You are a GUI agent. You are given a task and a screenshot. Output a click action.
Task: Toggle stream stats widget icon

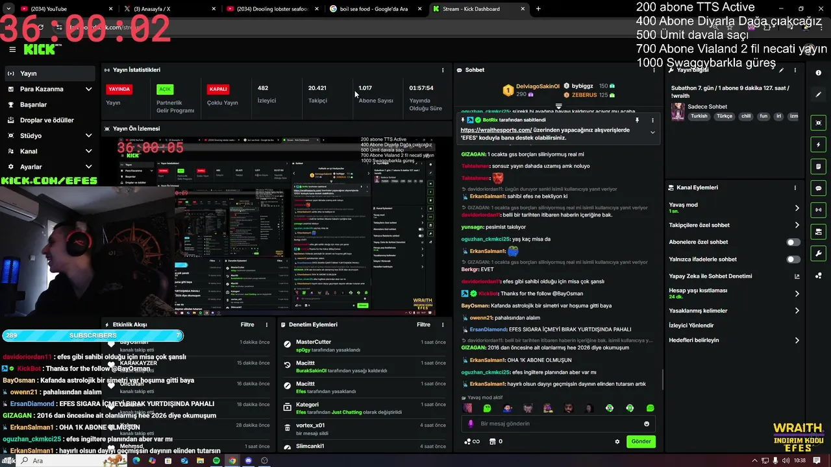point(818,210)
